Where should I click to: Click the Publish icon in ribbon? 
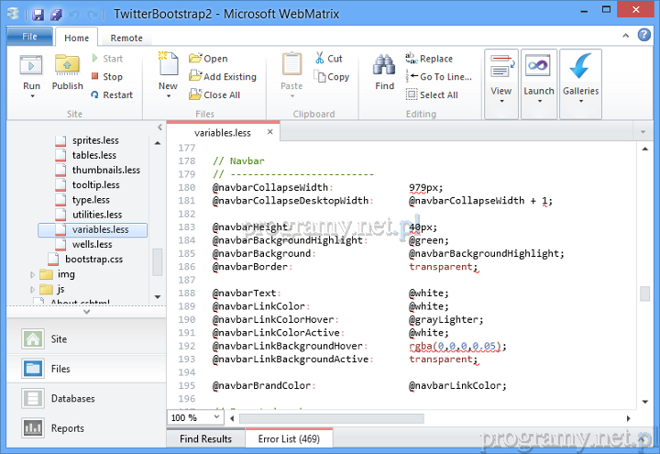tap(68, 66)
